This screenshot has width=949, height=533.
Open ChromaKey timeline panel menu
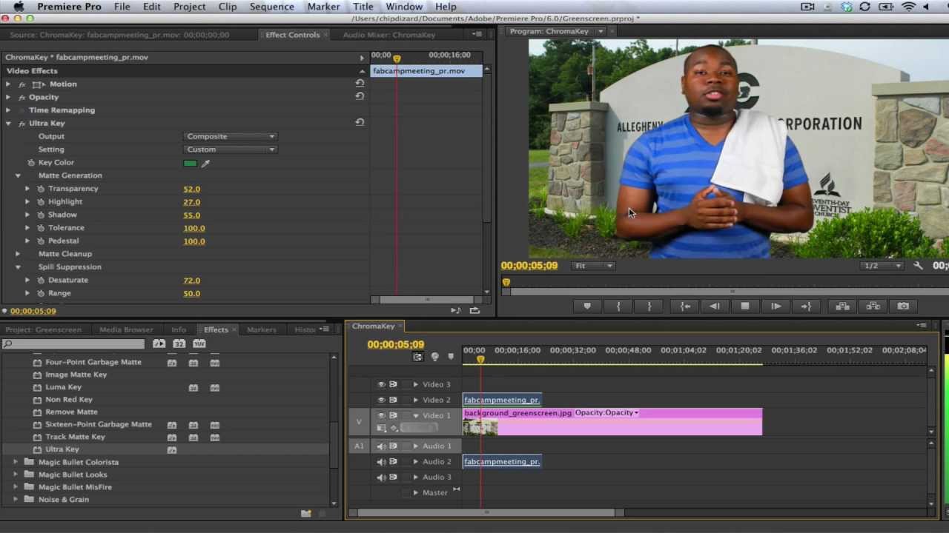pos(922,326)
